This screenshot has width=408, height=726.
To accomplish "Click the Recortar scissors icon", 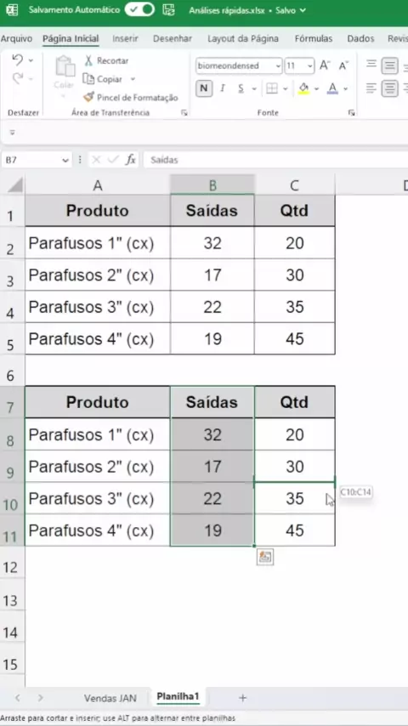I will point(89,60).
